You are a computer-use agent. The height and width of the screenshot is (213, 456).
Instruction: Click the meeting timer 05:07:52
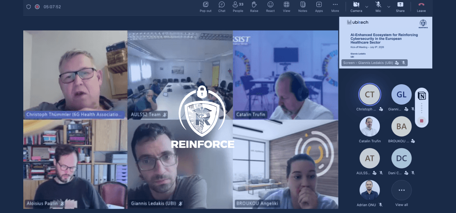(x=52, y=7)
